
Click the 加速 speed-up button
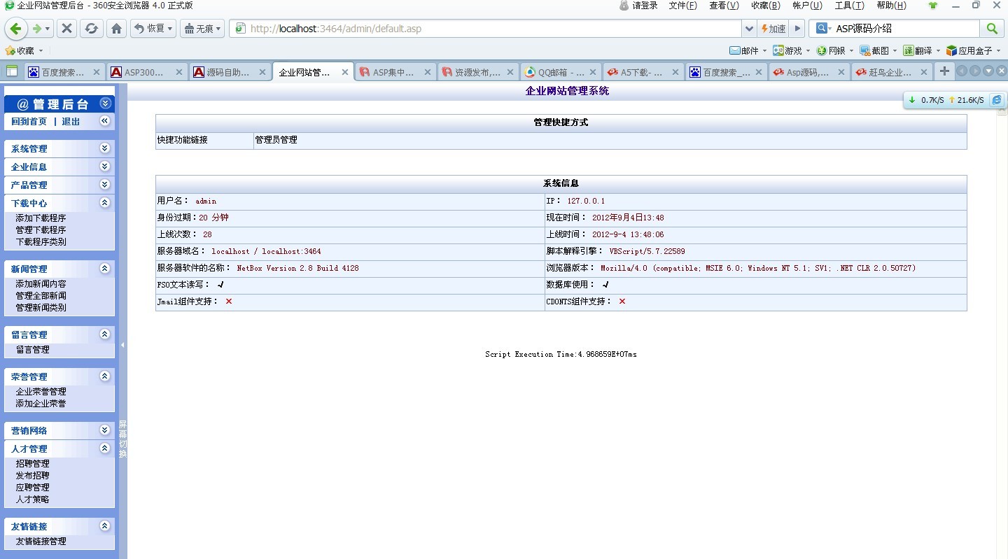point(773,29)
